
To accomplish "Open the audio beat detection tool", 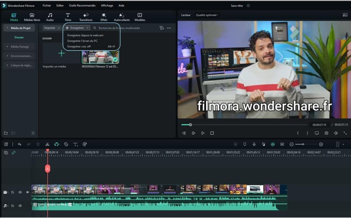I will click(x=56, y=144).
